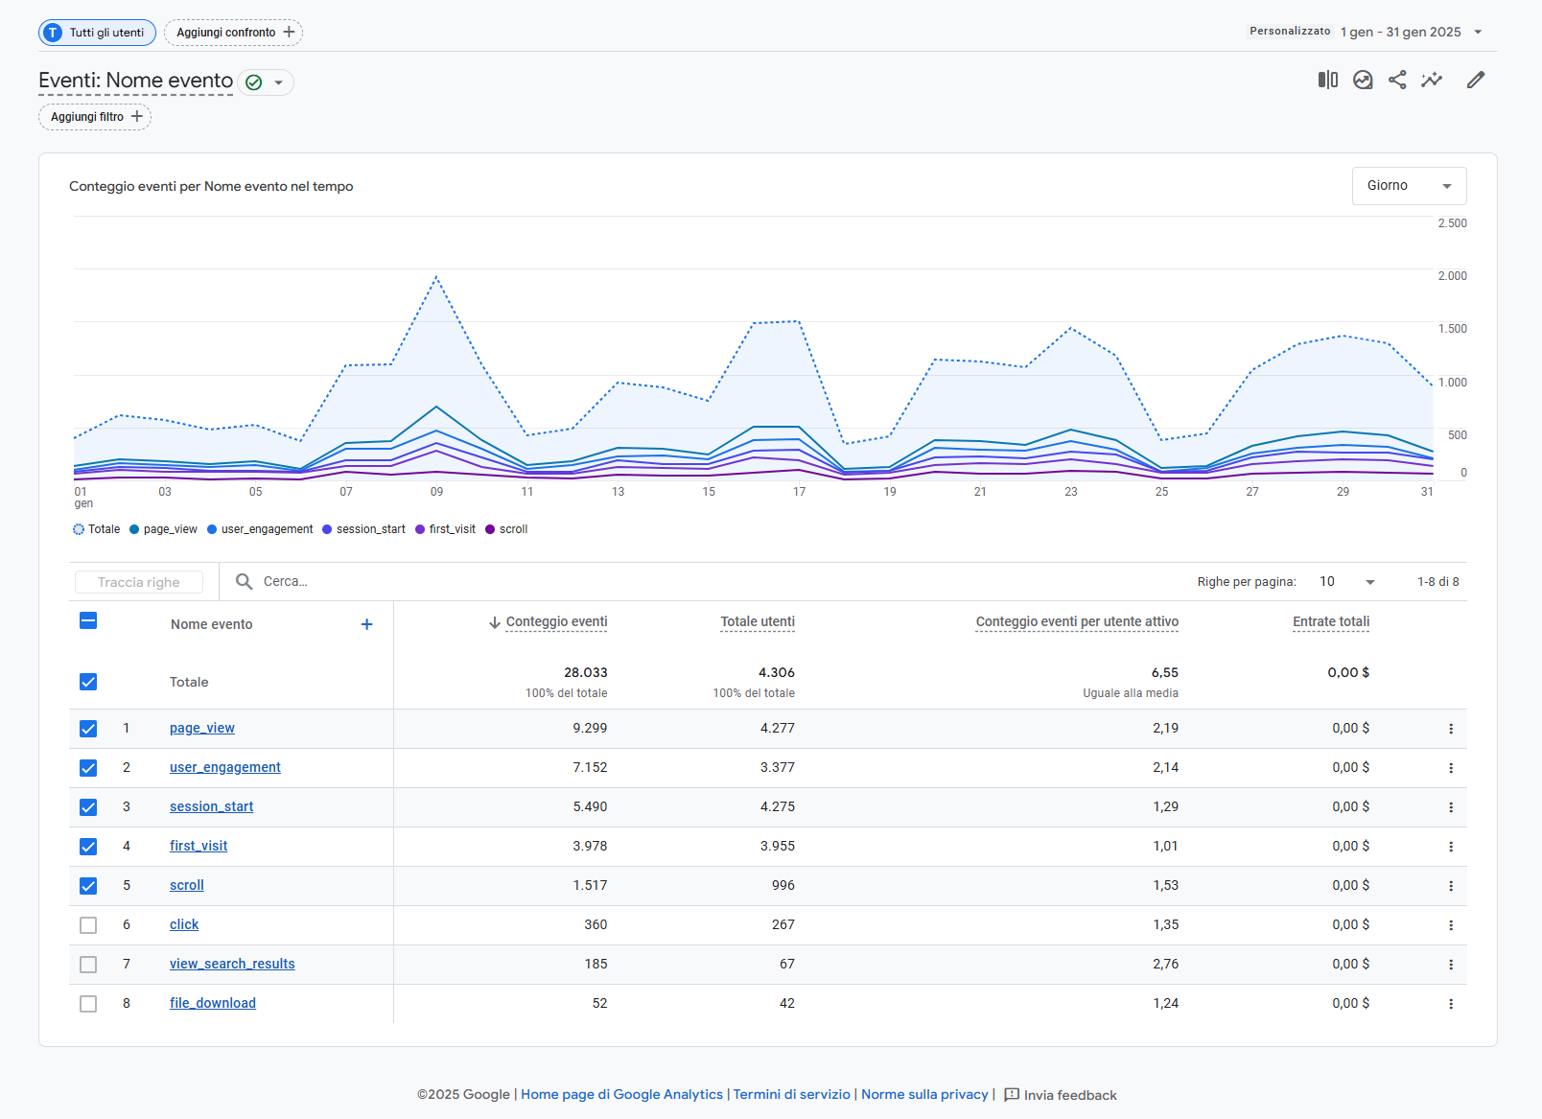Click the scroll legend color dot
The height and width of the screenshot is (1119, 1542).
point(491,529)
